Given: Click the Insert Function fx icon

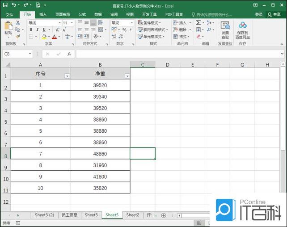Looking at the screenshot, I should pyautogui.click(x=69, y=54).
